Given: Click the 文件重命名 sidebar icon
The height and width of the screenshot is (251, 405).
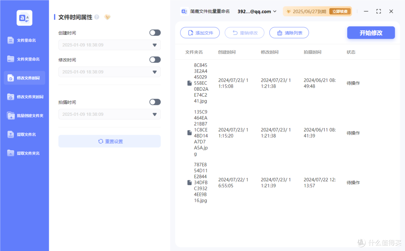Looking at the screenshot, I should tap(10, 40).
